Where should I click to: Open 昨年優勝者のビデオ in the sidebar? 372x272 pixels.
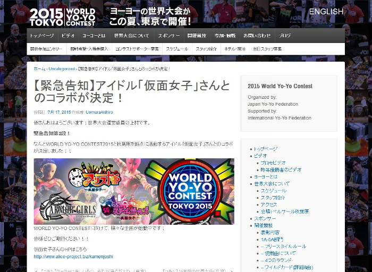point(281,170)
